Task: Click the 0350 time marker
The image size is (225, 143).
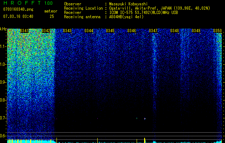Action: (x=217, y=31)
